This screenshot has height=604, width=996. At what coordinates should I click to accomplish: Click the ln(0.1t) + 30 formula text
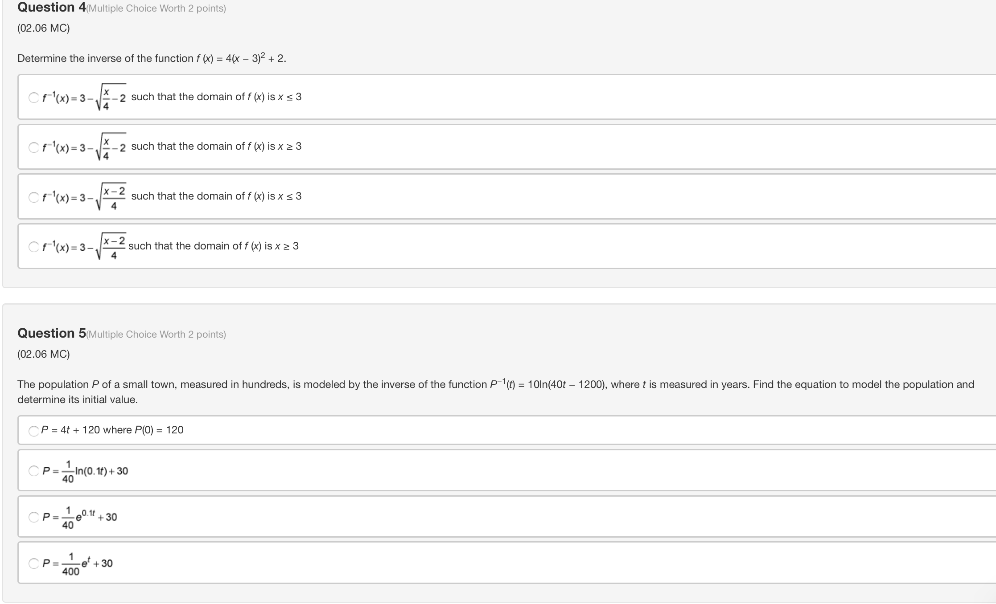pos(101,471)
